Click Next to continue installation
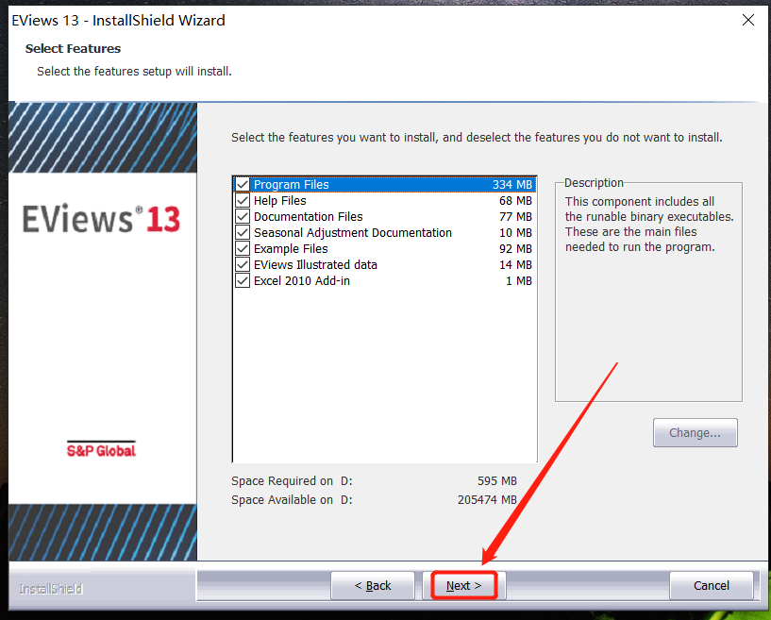Viewport: 771px width, 620px height. [462, 585]
